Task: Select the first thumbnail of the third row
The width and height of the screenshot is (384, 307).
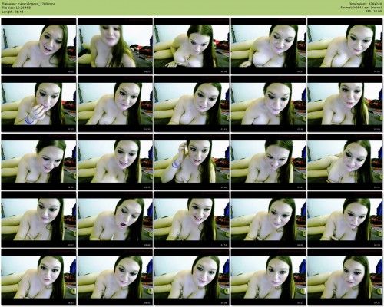Action: tap(38, 161)
